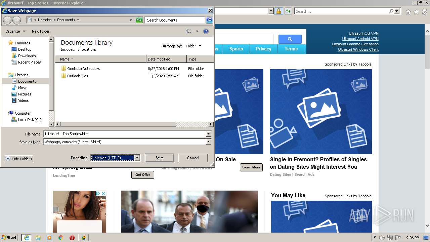The image size is (430, 242).
Task: Click the Forward arrow in Save dialog
Action: (16, 20)
